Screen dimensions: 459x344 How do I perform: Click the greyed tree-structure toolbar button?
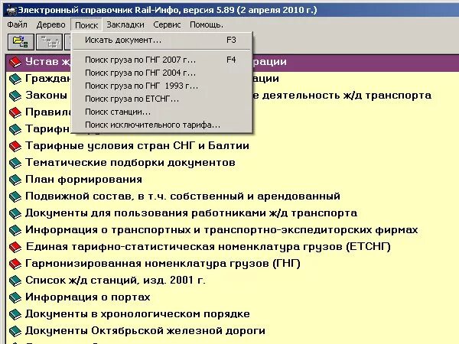(49, 42)
